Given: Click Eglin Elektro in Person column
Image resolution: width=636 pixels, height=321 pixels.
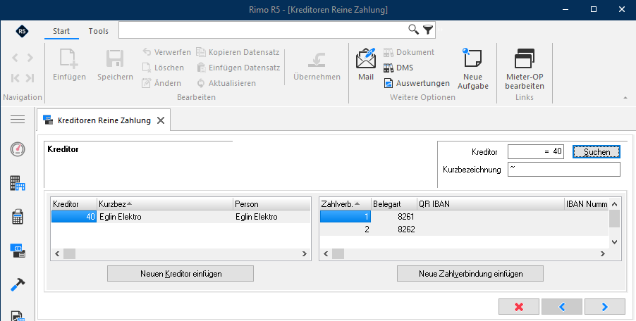Looking at the screenshot, I should [x=257, y=217].
